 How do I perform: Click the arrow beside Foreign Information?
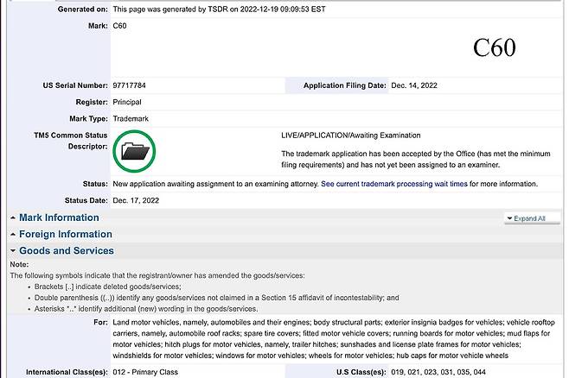point(13,234)
